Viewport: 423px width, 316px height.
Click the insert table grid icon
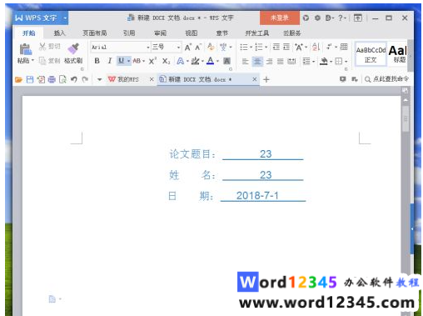[x=344, y=47]
